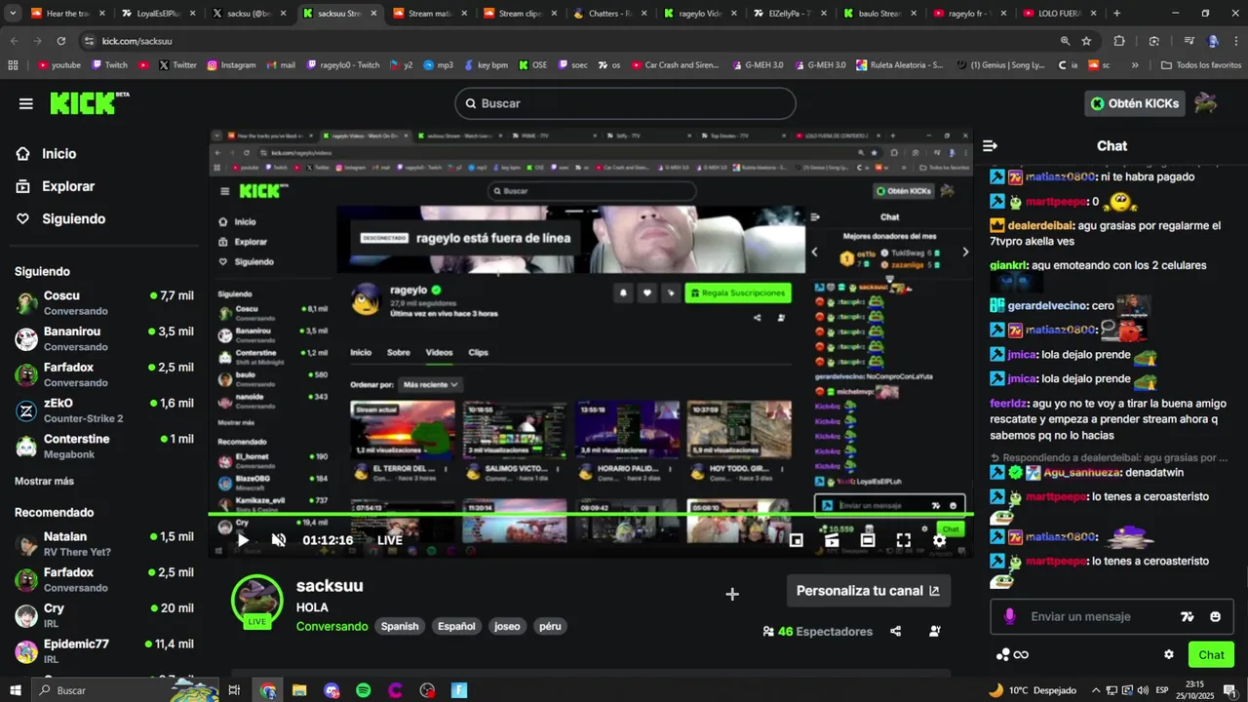Image resolution: width=1248 pixels, height=702 pixels.
Task: Open the video player settings gear
Action: tap(939, 540)
